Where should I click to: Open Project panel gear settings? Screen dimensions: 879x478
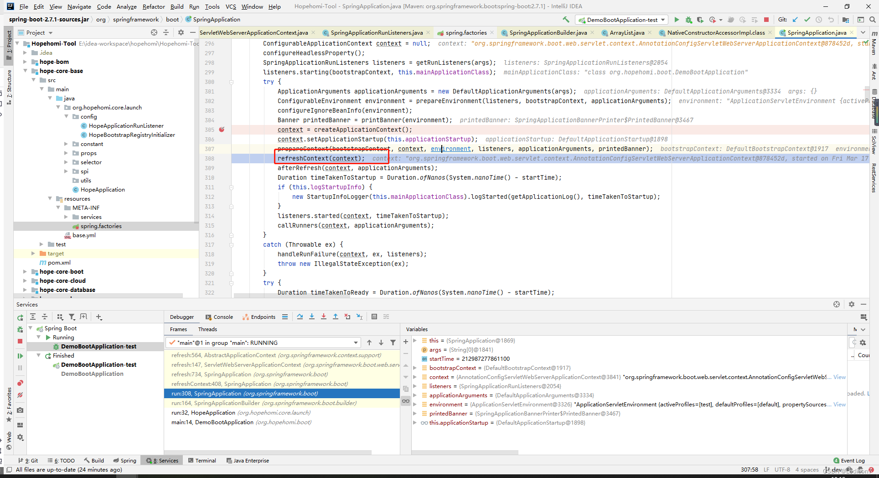(181, 32)
